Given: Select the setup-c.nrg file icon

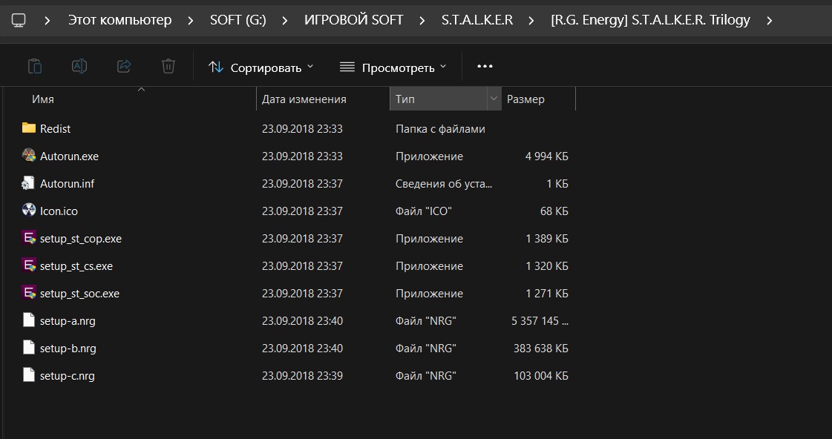Looking at the screenshot, I should pos(29,374).
